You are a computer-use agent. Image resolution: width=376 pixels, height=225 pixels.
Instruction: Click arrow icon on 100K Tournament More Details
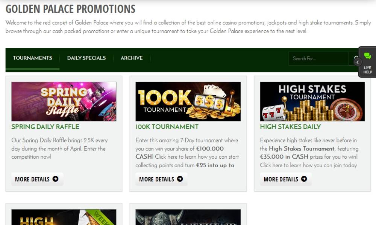pyautogui.click(x=180, y=179)
